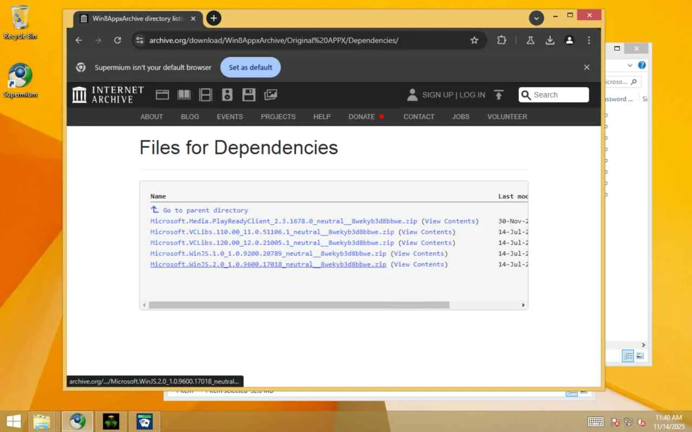This screenshot has height=432, width=692.
Task: Open the JOBS menu item
Action: click(461, 117)
